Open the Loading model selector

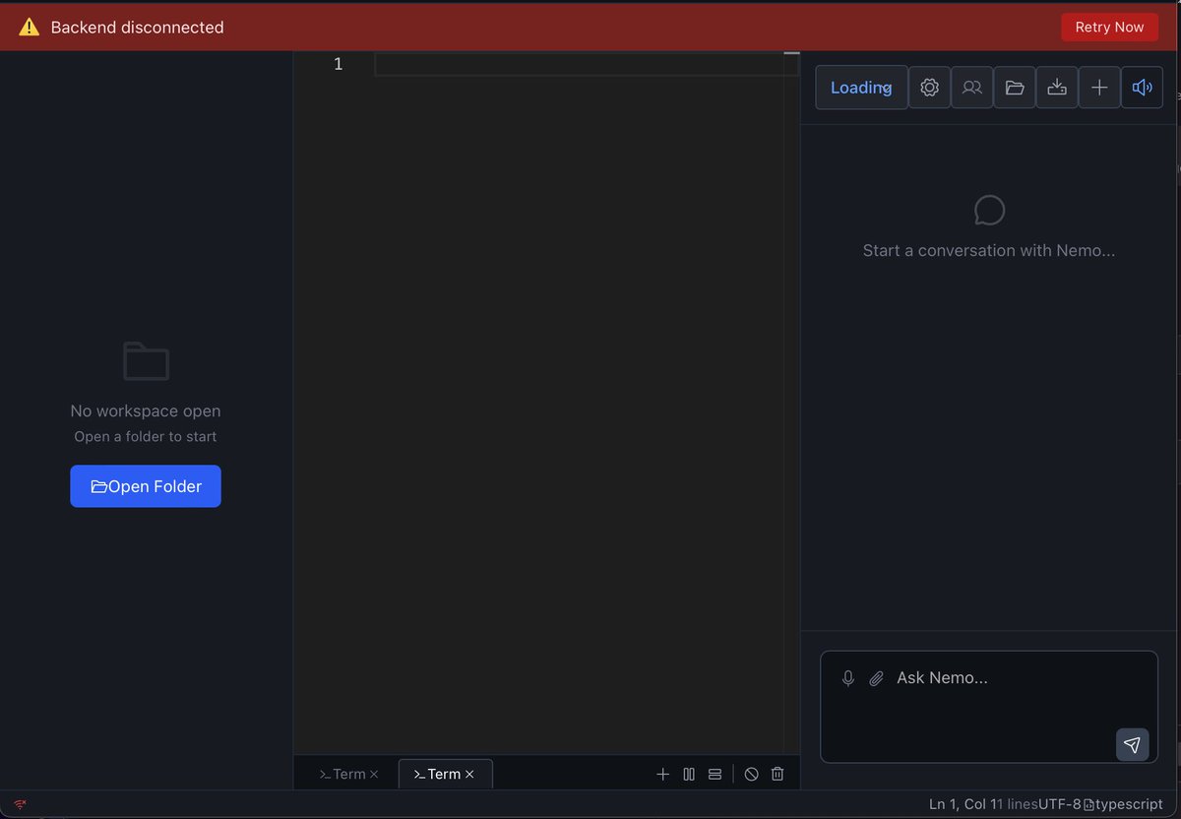click(x=861, y=87)
